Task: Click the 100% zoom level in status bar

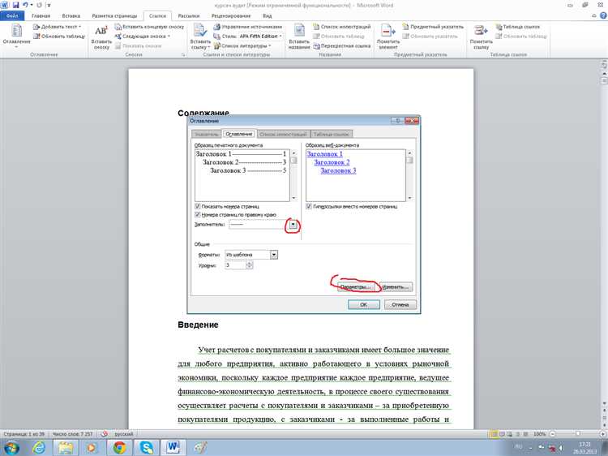Action: [539, 434]
